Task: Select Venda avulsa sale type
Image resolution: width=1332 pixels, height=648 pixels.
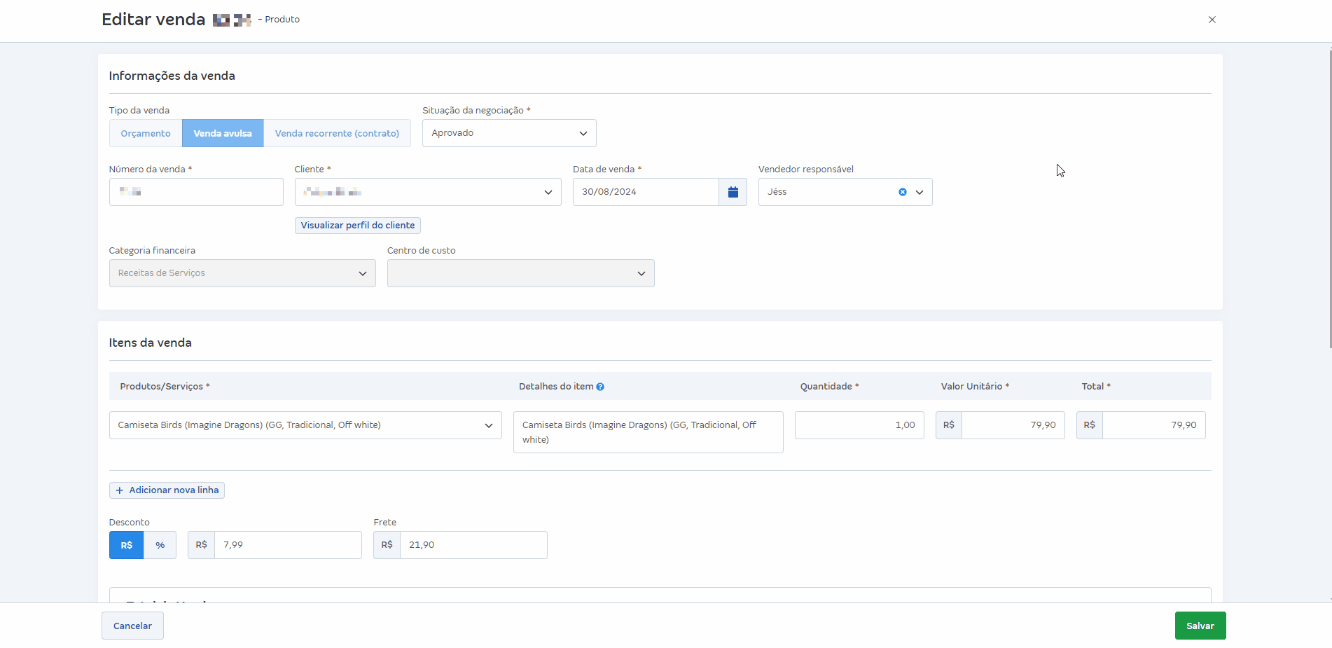Action: click(x=223, y=133)
